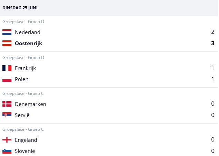Click the Slovenia flag icon

[7, 151]
